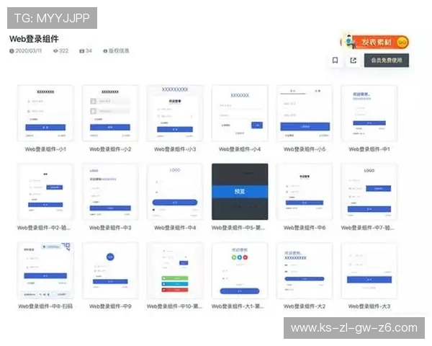432x346 pixels.
Task: Select the Web登录组件-中4 thumbnail
Action: (x=175, y=192)
